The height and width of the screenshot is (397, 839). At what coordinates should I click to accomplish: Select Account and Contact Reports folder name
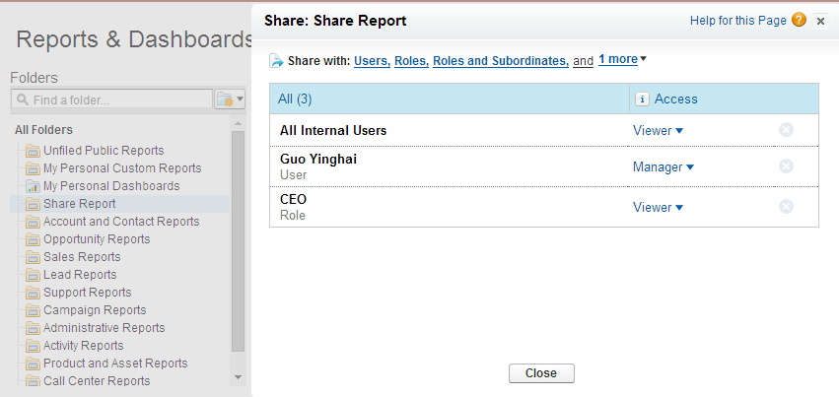[121, 222]
